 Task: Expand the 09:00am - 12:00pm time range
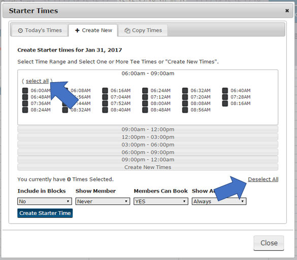coord(148,129)
